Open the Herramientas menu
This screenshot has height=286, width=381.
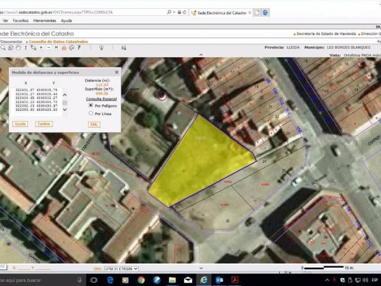tap(45, 20)
